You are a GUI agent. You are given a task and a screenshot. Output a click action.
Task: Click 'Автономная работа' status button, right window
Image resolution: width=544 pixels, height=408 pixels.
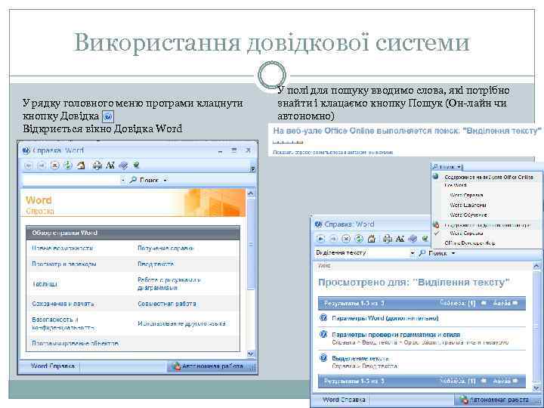point(497,400)
